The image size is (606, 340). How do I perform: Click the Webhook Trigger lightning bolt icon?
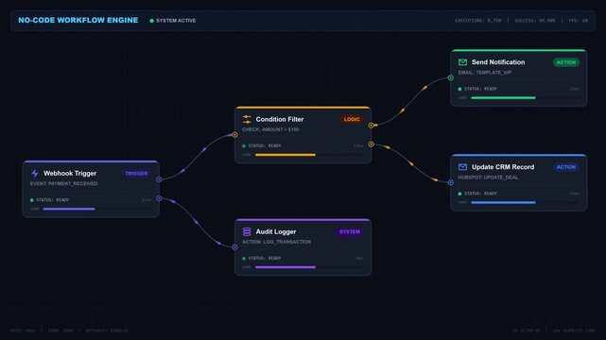35,173
